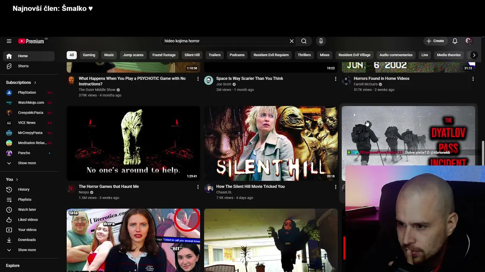Click the Create button
485x272 pixels.
point(435,41)
